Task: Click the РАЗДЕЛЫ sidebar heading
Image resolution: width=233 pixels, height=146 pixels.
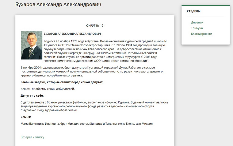Action: [x=194, y=11]
